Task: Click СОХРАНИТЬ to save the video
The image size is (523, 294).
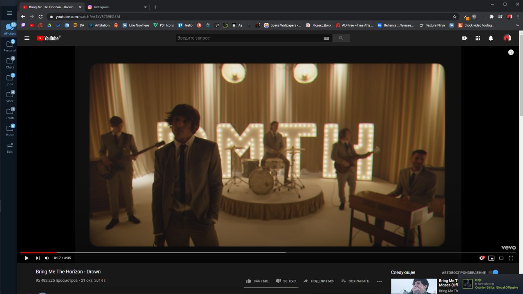Action: click(355, 281)
